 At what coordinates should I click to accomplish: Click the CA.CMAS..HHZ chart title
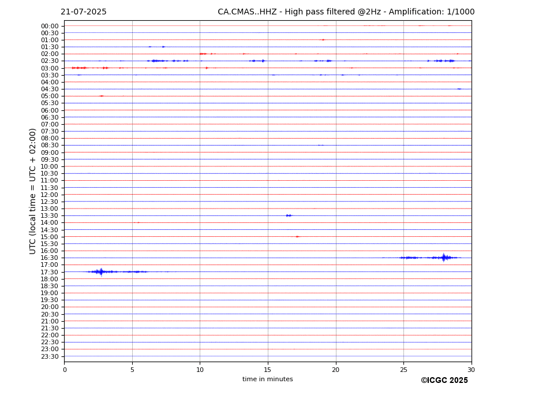click(346, 12)
